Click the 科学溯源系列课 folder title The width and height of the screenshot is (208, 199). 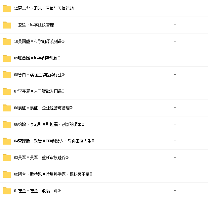(x=48, y=41)
